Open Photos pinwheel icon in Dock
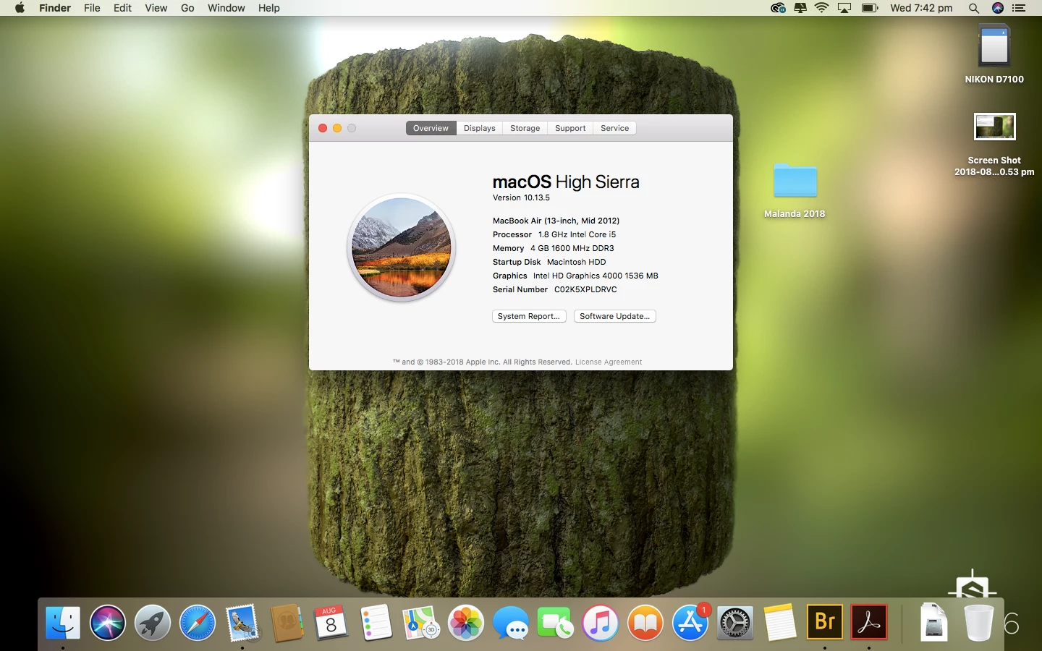 point(466,623)
